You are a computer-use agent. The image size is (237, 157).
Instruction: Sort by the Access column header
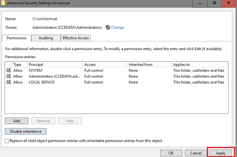click(105, 64)
